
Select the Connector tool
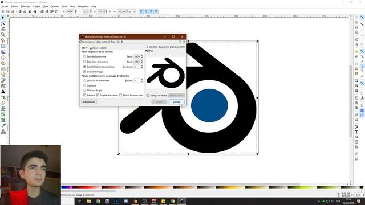coord(3,132)
